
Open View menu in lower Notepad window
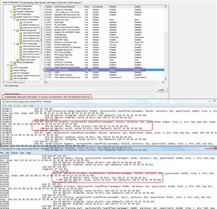(x=22, y=153)
